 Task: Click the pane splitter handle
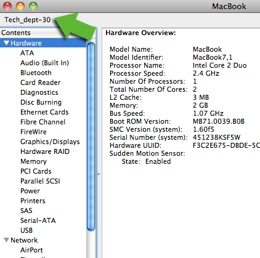pyautogui.click(x=99, y=174)
